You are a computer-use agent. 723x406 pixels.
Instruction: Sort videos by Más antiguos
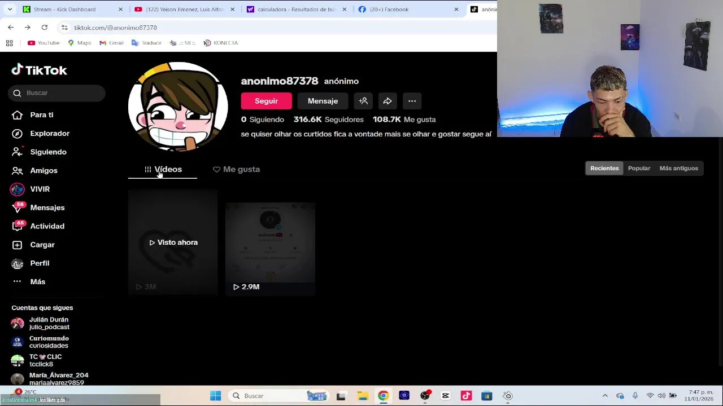tap(678, 168)
